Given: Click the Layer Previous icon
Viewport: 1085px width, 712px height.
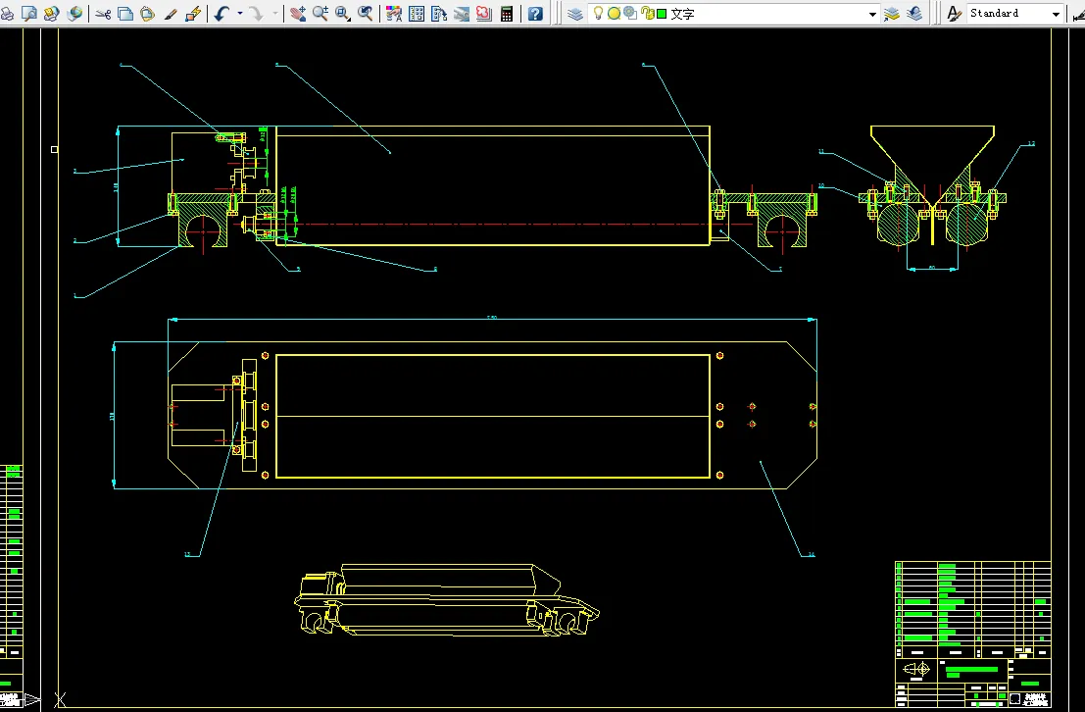Looking at the screenshot, I should pyautogui.click(x=914, y=13).
